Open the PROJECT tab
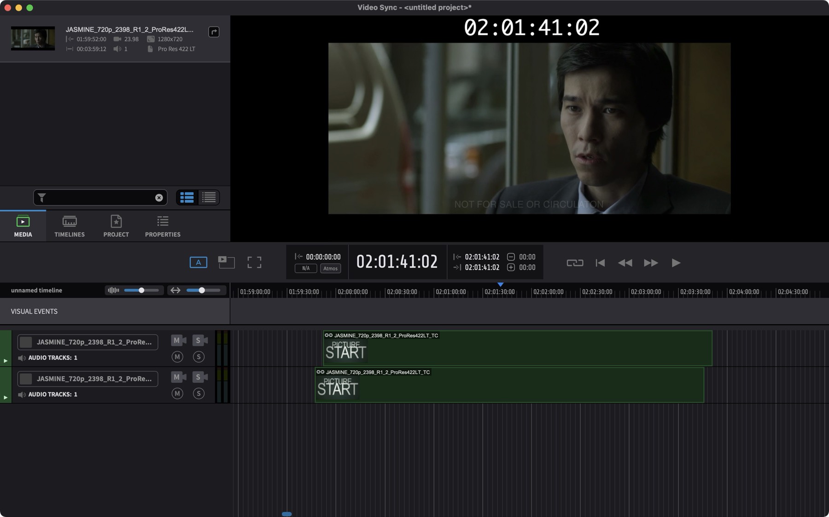The height and width of the screenshot is (517, 829). (116, 226)
